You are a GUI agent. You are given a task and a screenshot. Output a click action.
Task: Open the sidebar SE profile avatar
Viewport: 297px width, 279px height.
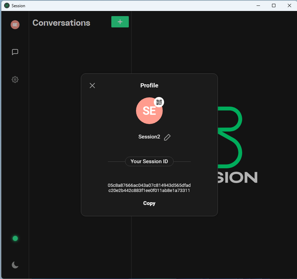(x=15, y=25)
